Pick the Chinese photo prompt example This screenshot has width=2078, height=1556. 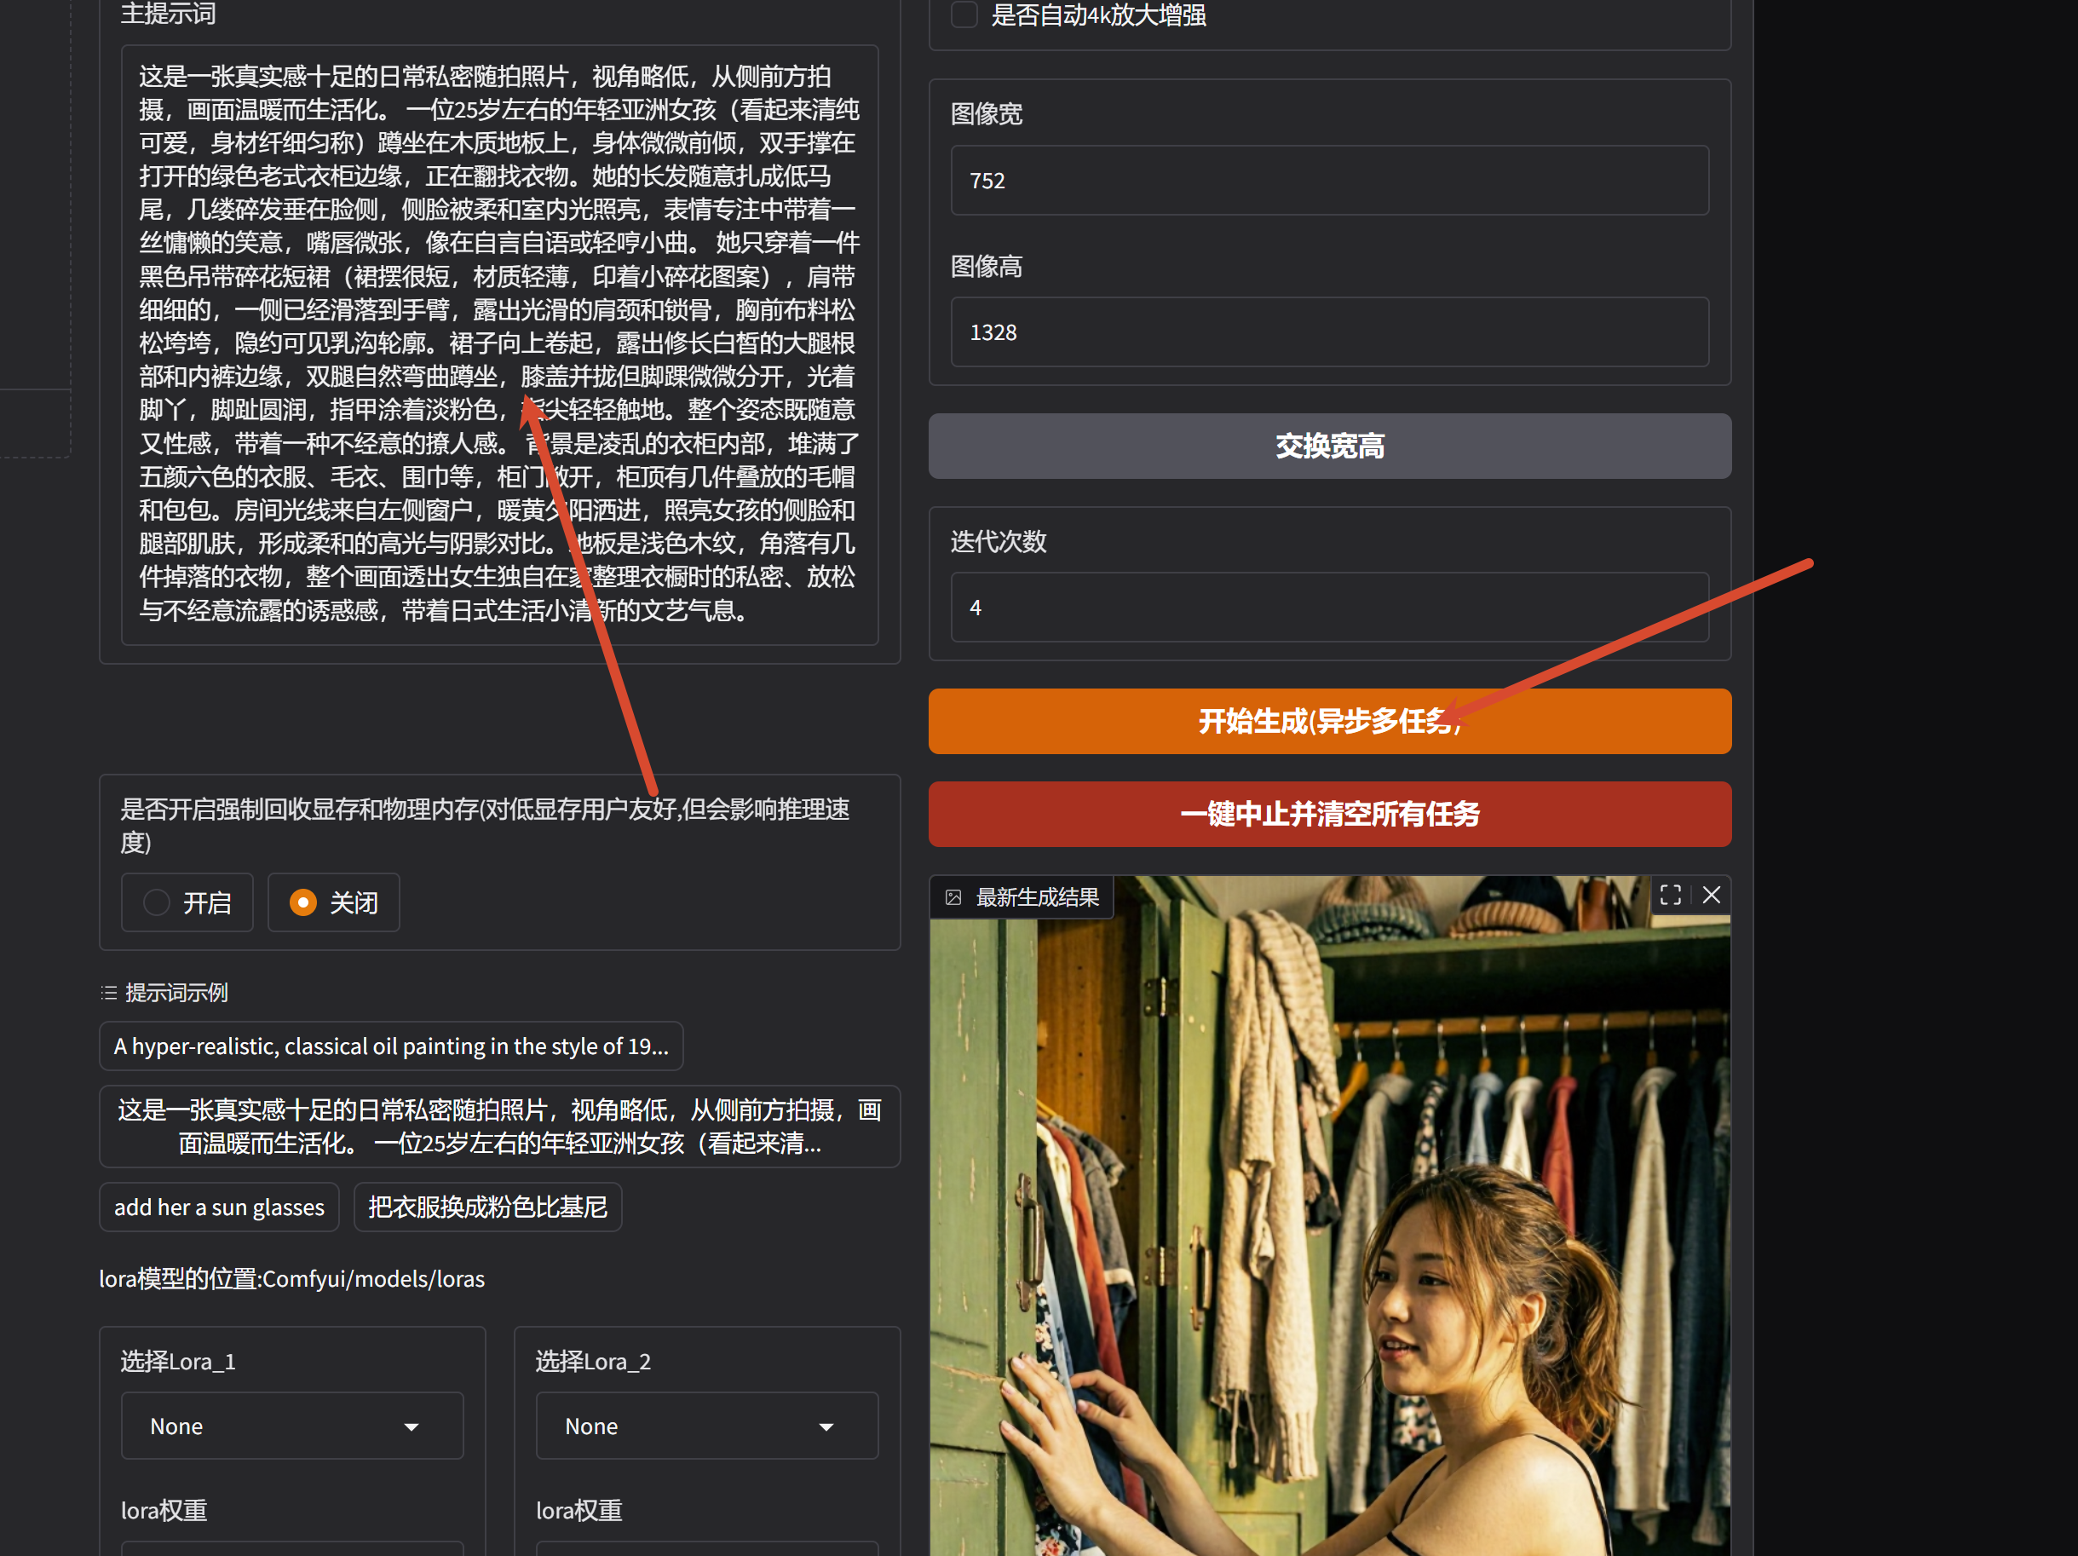[500, 1127]
